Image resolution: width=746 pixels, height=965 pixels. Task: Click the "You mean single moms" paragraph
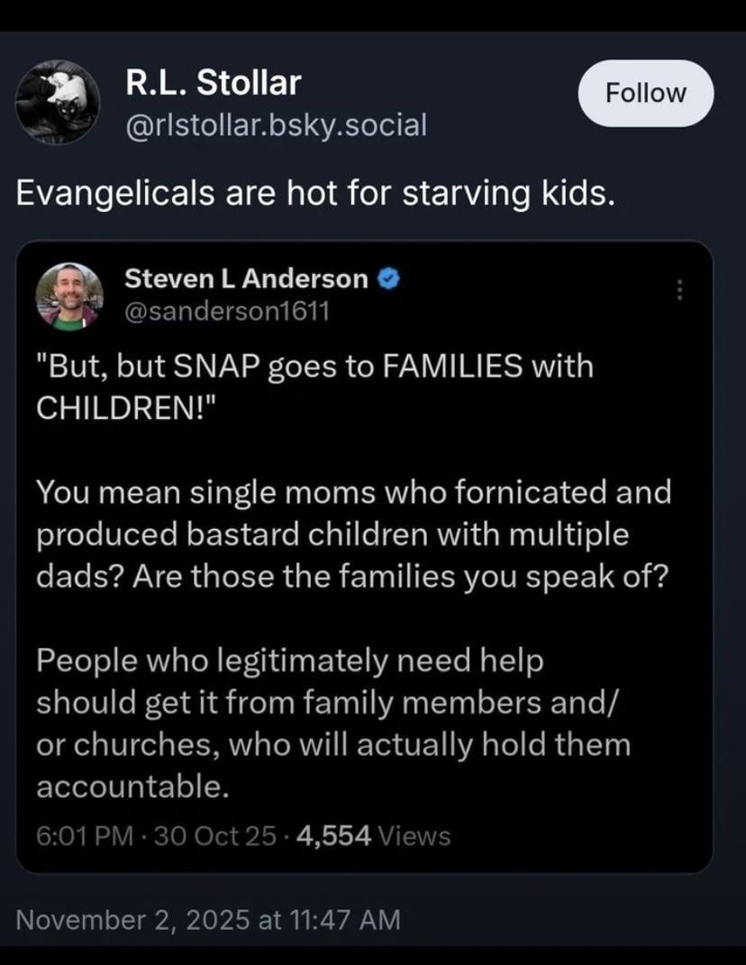353,534
